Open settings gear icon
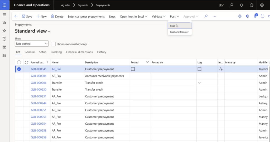The image size is (270, 142). coord(262,5)
